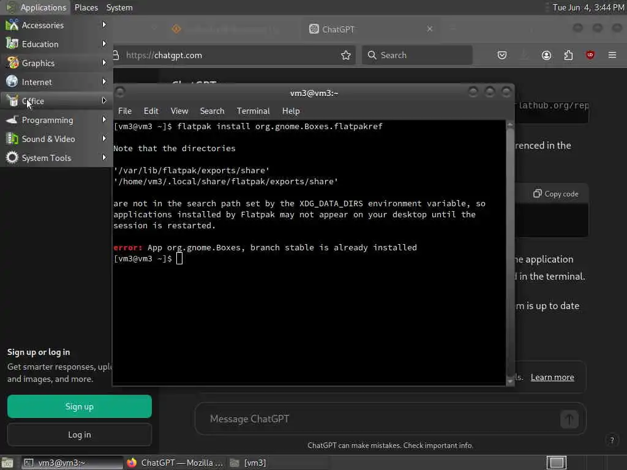Click the green Sign up button
This screenshot has height=470, width=627.
(79, 406)
